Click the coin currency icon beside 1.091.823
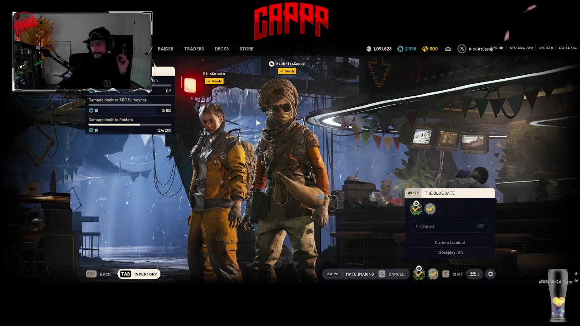The image size is (580, 326). coord(369,49)
